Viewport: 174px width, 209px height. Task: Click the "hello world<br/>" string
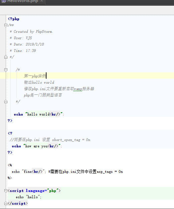point(44,114)
